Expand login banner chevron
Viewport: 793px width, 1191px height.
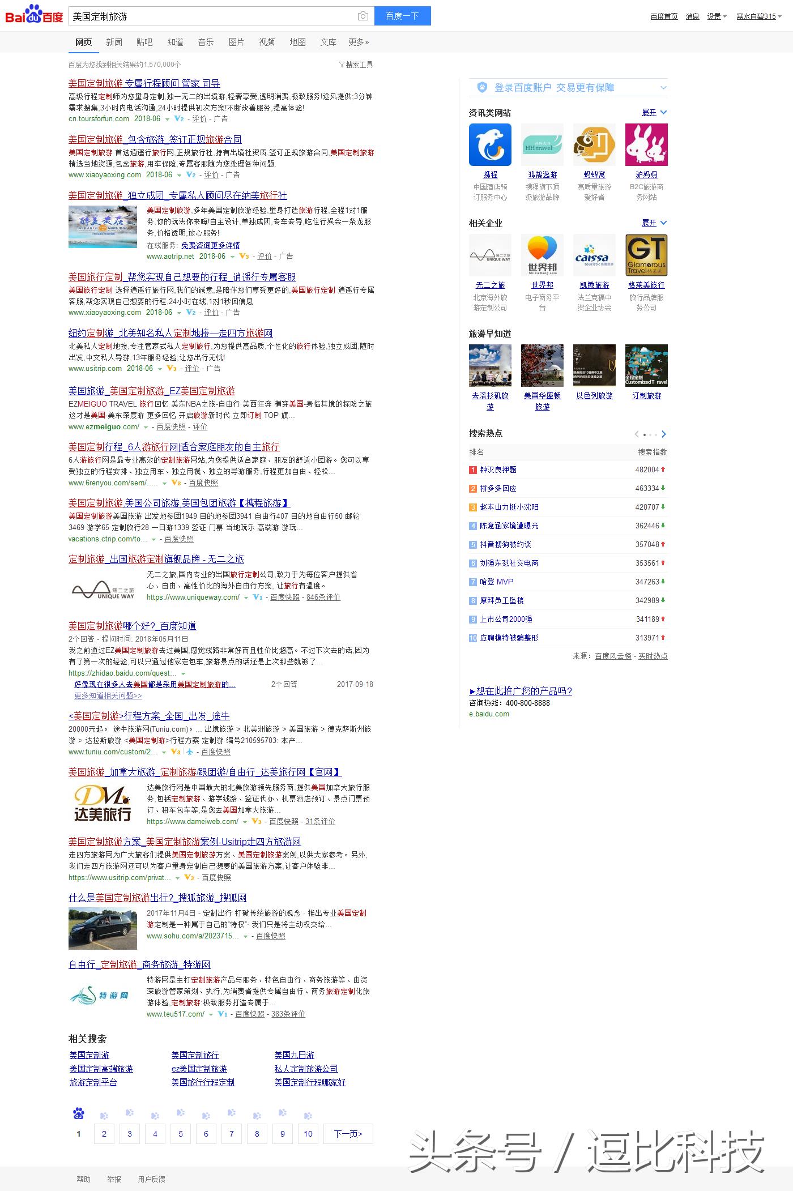[x=664, y=88]
